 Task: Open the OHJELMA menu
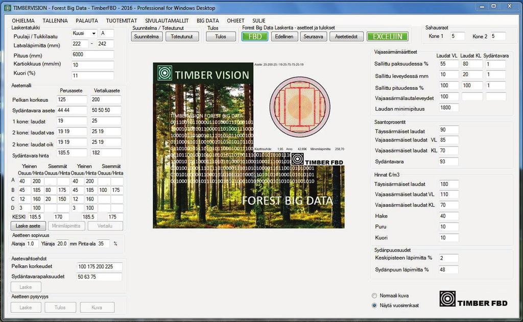coord(23,20)
